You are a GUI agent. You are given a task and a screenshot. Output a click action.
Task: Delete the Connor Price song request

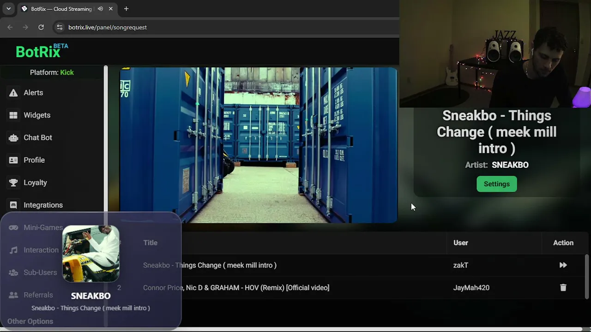pos(563,288)
